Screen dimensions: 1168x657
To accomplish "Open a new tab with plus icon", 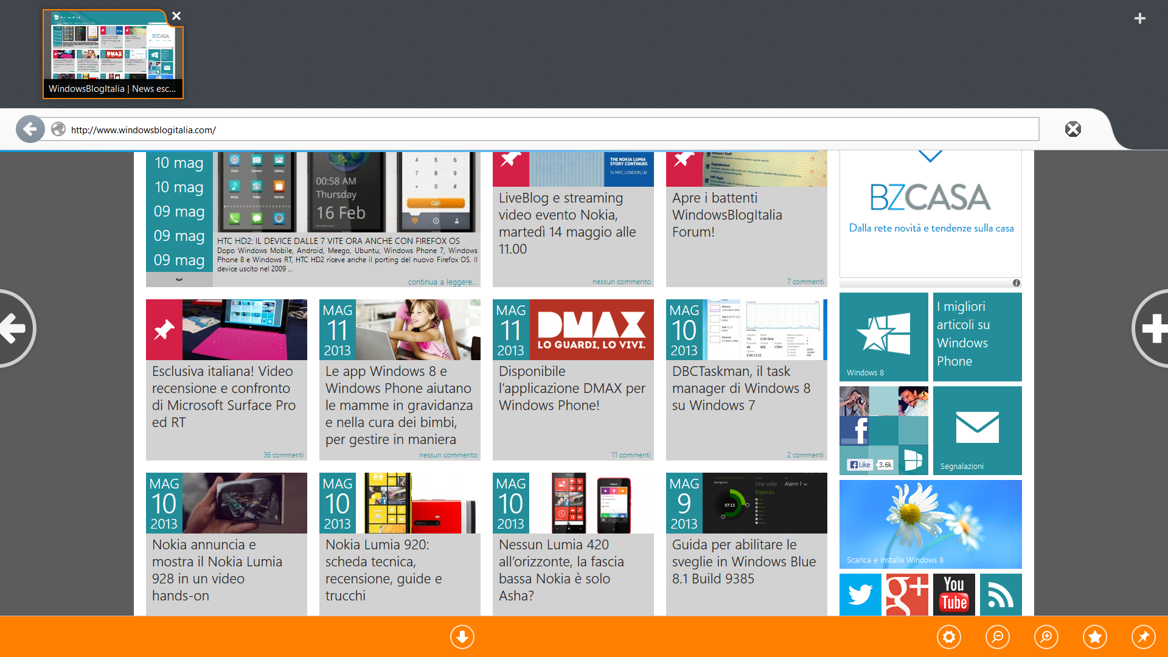I will click(1140, 18).
